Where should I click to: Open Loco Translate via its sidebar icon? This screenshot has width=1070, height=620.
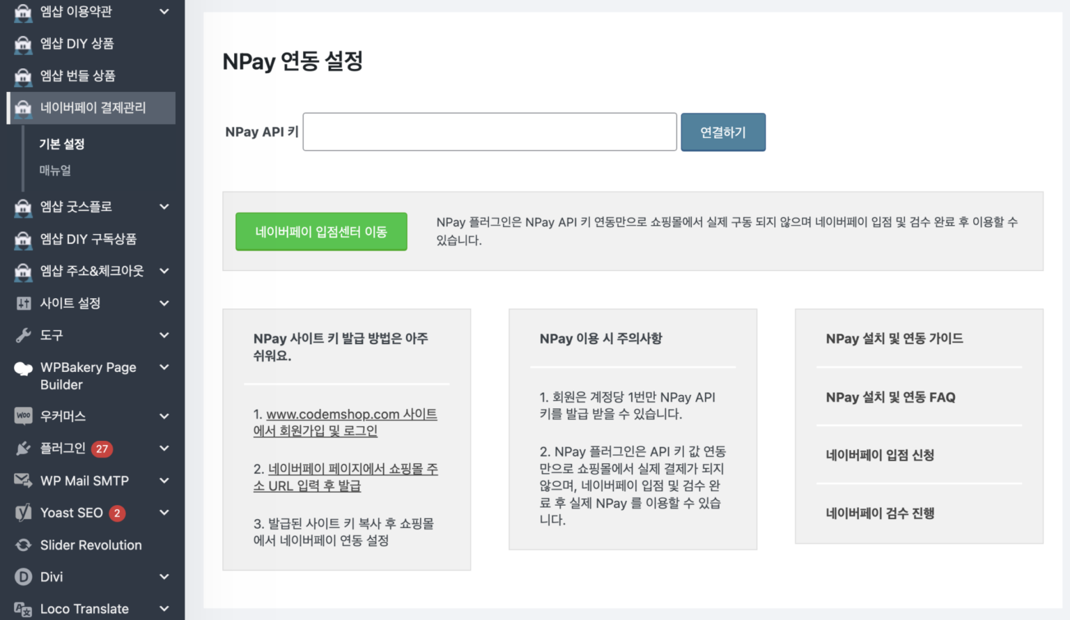pos(22,608)
